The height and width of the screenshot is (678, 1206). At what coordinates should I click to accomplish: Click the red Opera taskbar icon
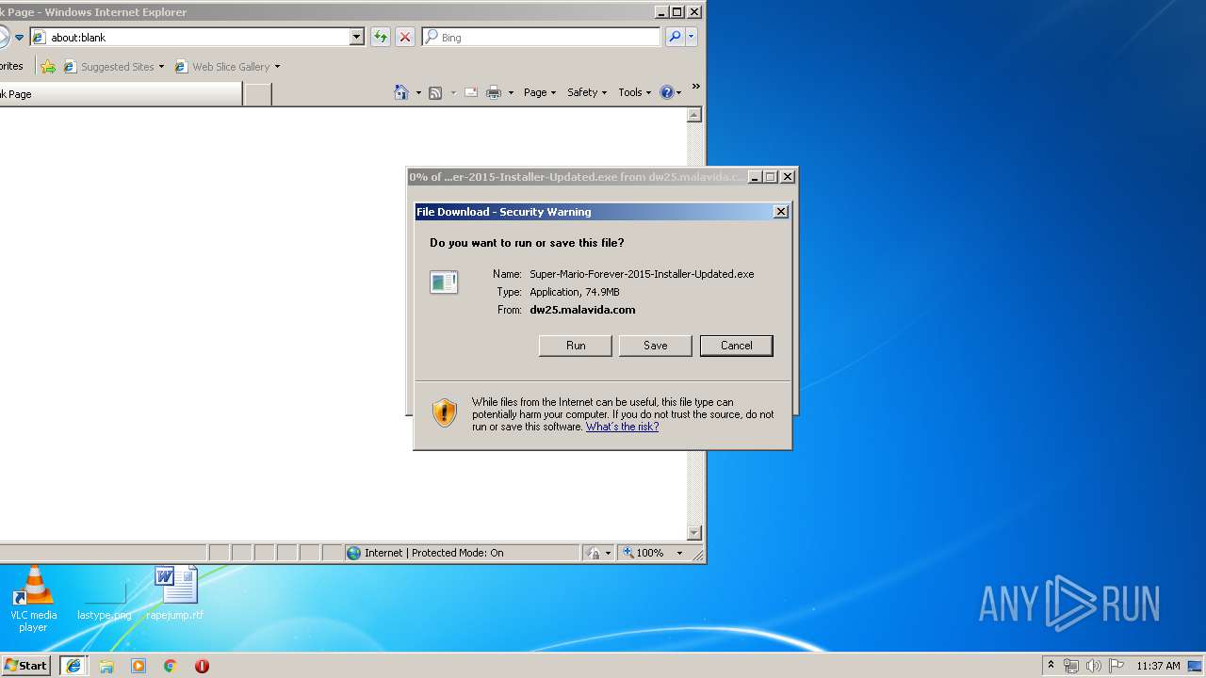click(202, 666)
